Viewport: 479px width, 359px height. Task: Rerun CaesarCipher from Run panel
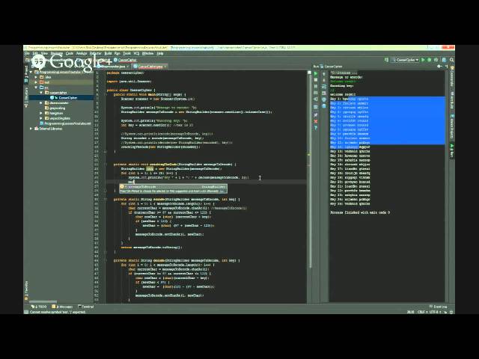[316, 73]
